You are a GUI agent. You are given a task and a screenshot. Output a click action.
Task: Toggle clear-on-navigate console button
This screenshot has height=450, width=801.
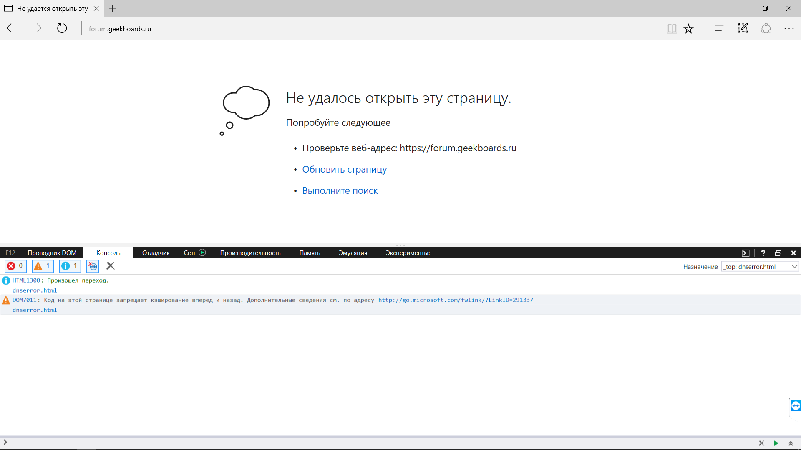(x=93, y=266)
